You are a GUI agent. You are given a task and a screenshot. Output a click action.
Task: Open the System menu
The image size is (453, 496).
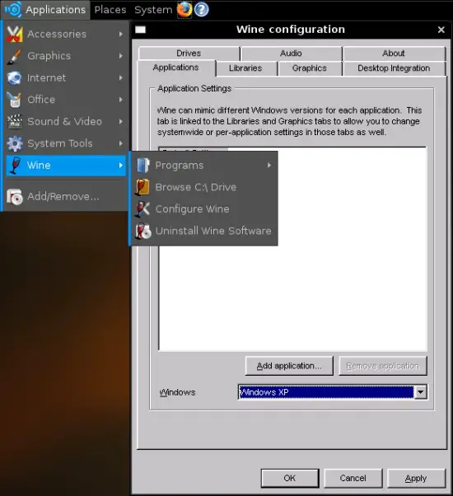pos(153,10)
